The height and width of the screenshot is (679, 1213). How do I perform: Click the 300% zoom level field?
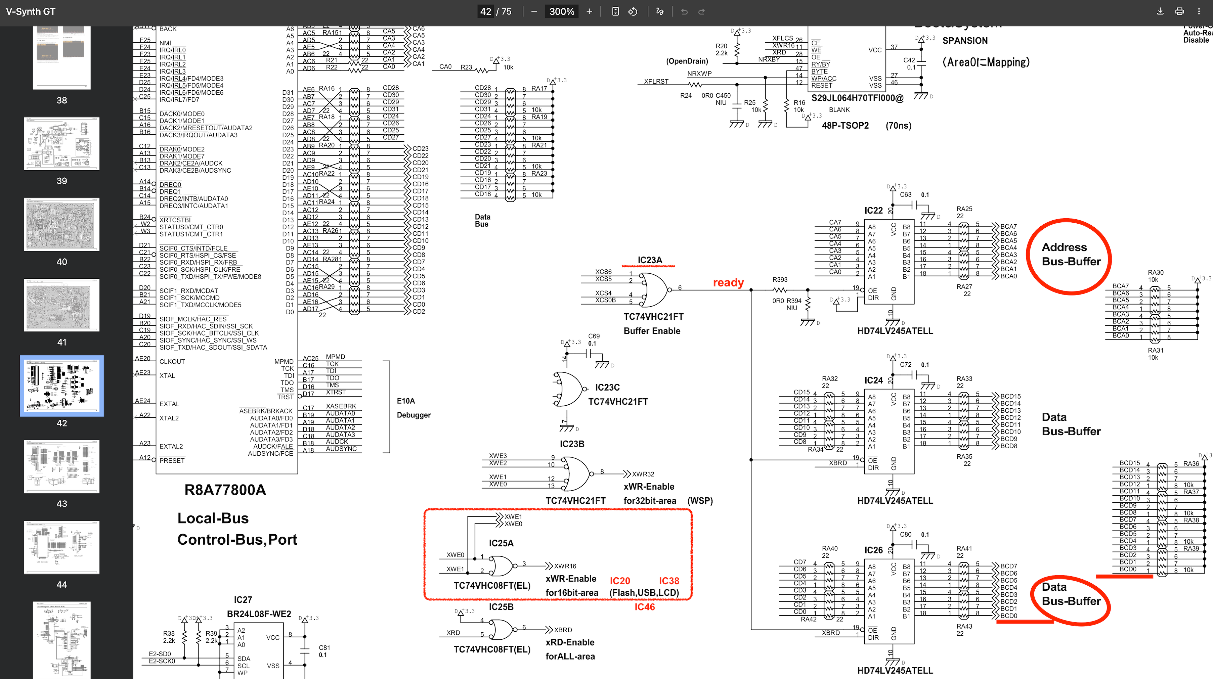pyautogui.click(x=561, y=11)
